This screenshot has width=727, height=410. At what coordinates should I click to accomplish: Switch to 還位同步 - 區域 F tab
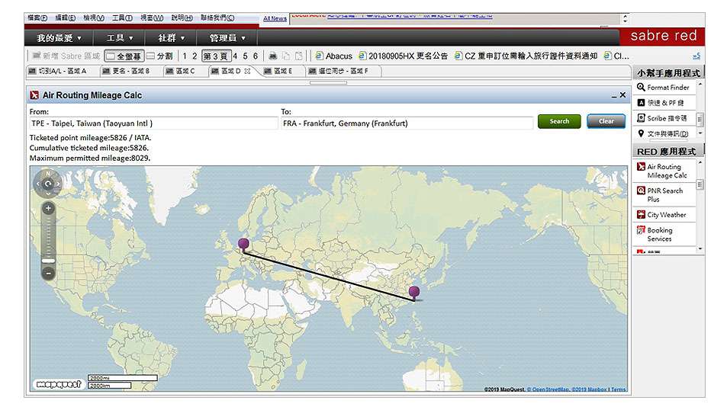pos(343,72)
